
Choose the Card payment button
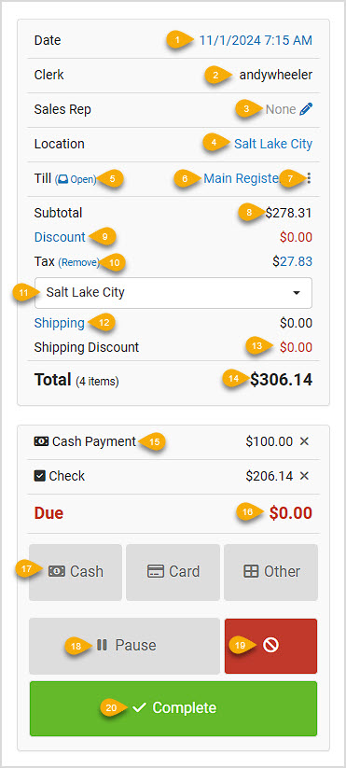tap(173, 572)
